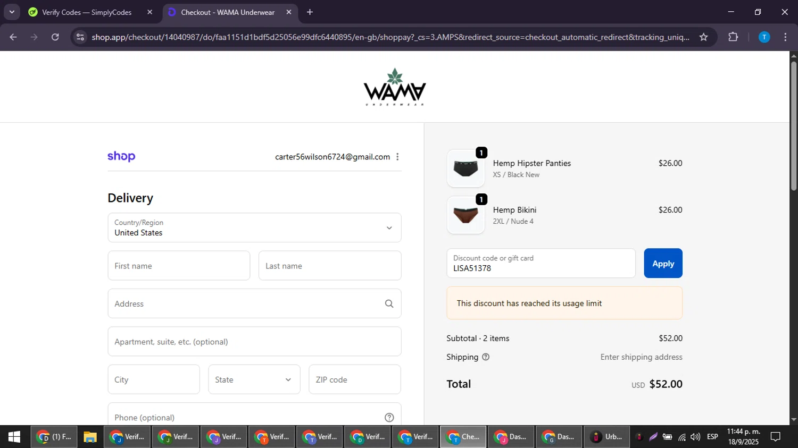This screenshot has height=448, width=798.
Task: Reload the checkout page
Action: click(x=55, y=37)
